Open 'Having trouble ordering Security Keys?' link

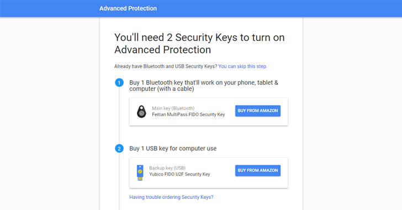[x=171, y=197]
